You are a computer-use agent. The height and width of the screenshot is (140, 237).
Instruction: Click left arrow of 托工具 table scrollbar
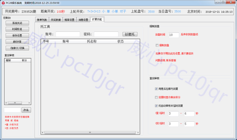pos(43,133)
